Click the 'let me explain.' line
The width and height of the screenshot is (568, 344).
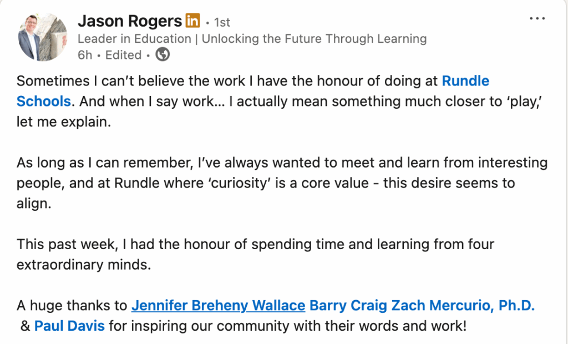point(64,122)
